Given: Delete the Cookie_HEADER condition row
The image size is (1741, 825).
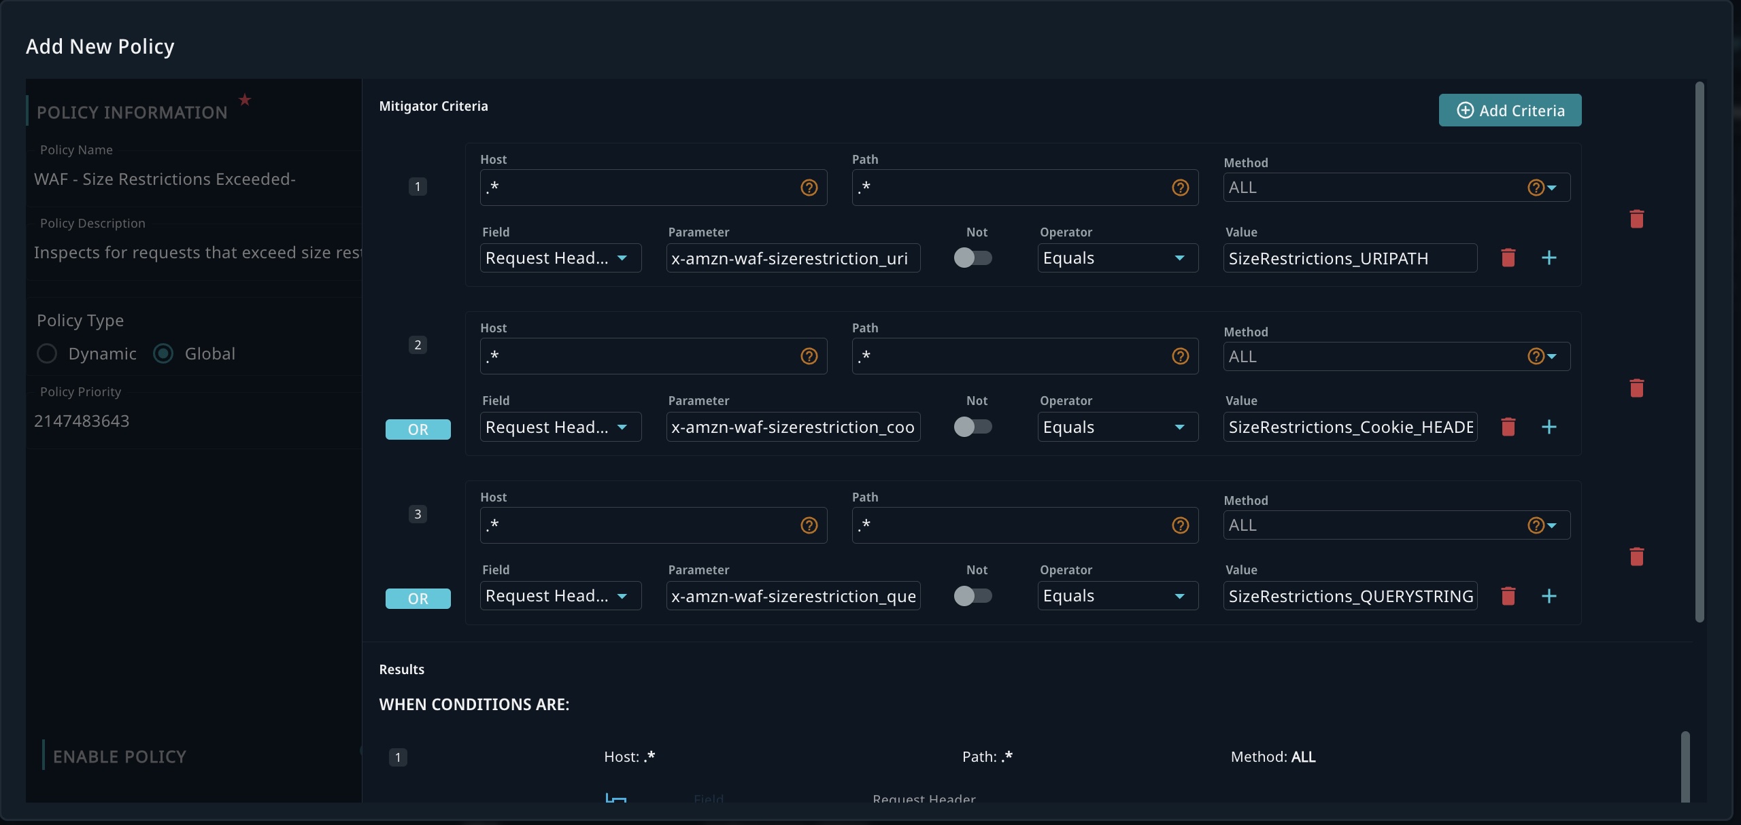Looking at the screenshot, I should tap(1508, 427).
